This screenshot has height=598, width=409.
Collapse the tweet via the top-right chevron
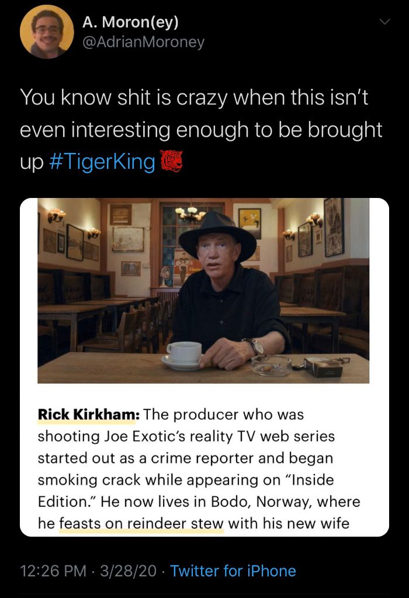pyautogui.click(x=384, y=21)
